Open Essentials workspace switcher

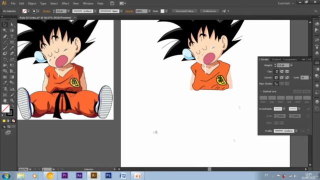pyautogui.click(x=285, y=3)
